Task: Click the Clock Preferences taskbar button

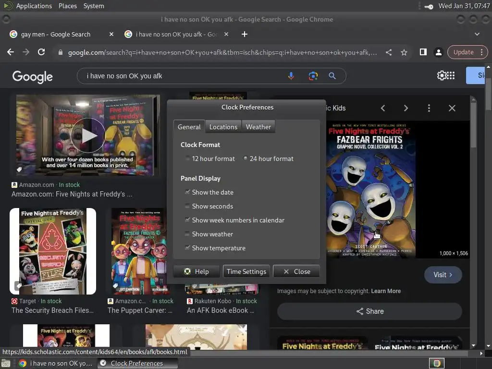Action: pyautogui.click(x=137, y=363)
